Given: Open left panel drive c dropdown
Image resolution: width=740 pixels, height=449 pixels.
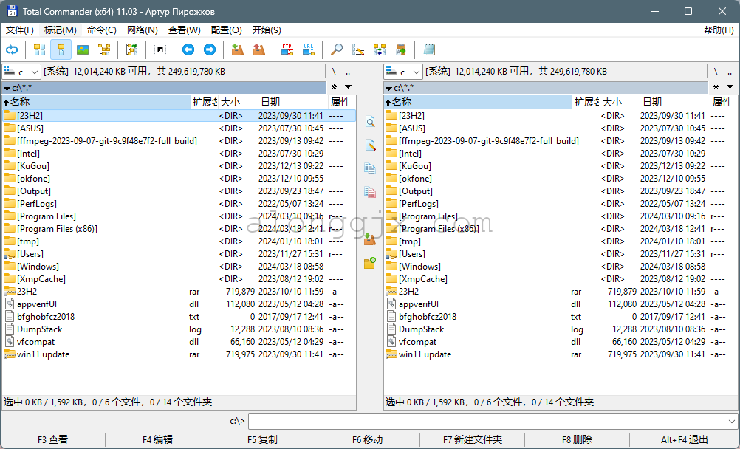Looking at the screenshot, I should click(x=21, y=72).
